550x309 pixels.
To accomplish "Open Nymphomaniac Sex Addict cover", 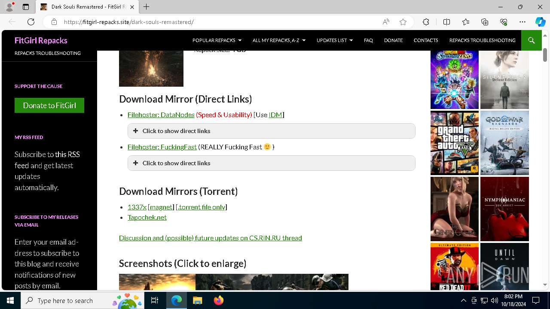I will coord(504,209).
